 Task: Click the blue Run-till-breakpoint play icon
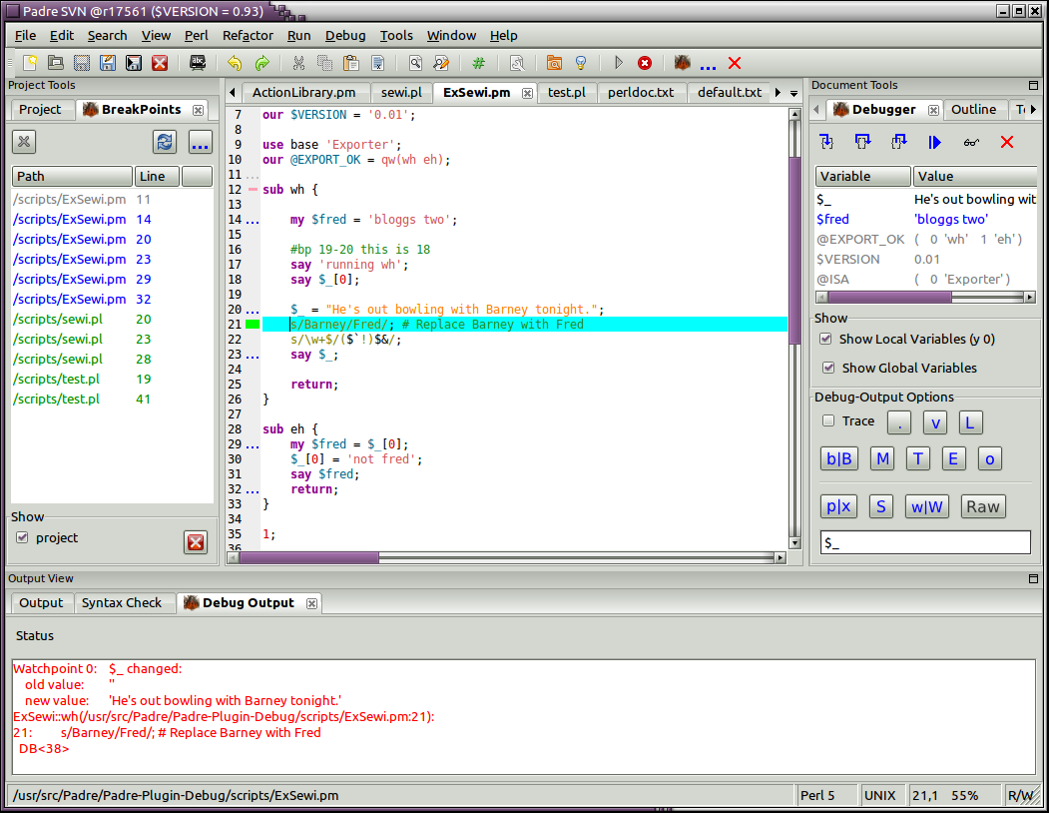(934, 141)
